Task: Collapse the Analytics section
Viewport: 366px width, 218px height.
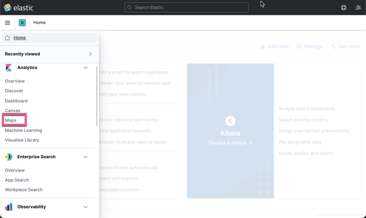Action: click(86, 68)
